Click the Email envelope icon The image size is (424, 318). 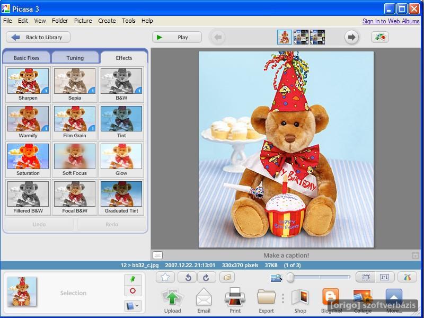point(204,298)
